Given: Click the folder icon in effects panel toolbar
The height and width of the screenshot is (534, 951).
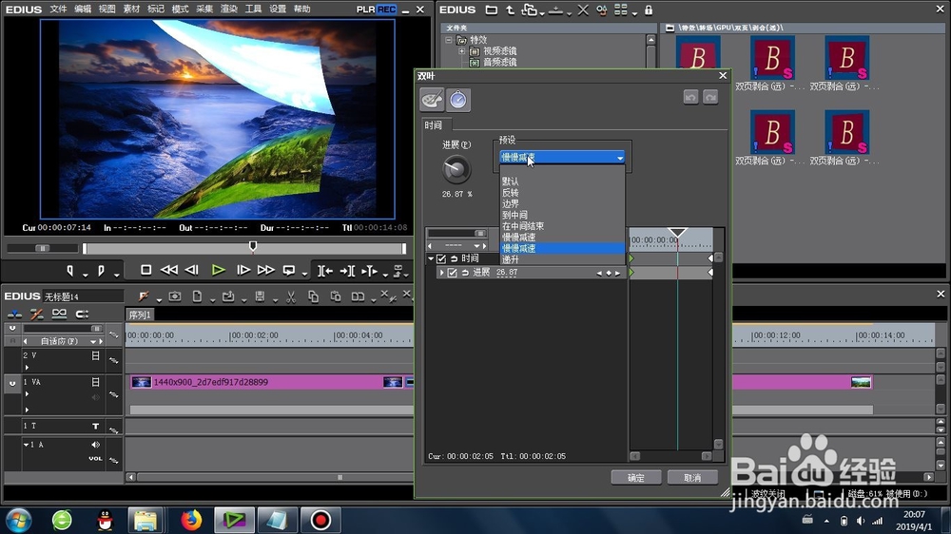Looking at the screenshot, I should tap(492, 10).
